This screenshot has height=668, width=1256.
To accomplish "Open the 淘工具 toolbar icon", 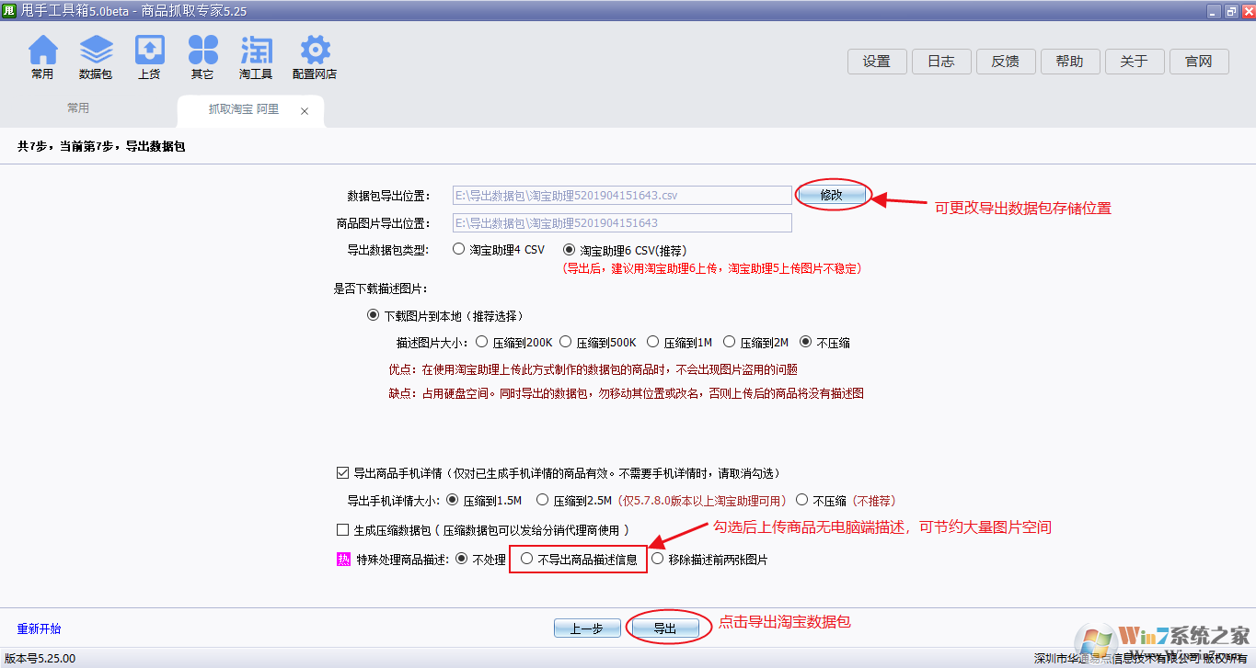I will coord(256,51).
